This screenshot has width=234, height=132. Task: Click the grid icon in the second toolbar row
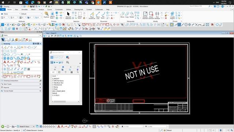point(14,29)
